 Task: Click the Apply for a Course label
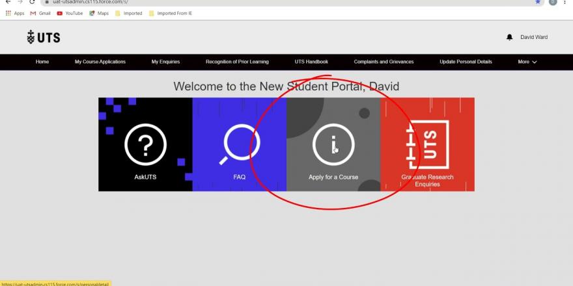pos(333,177)
